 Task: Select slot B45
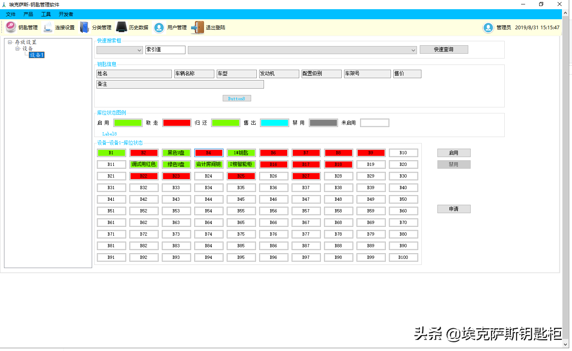click(x=241, y=199)
